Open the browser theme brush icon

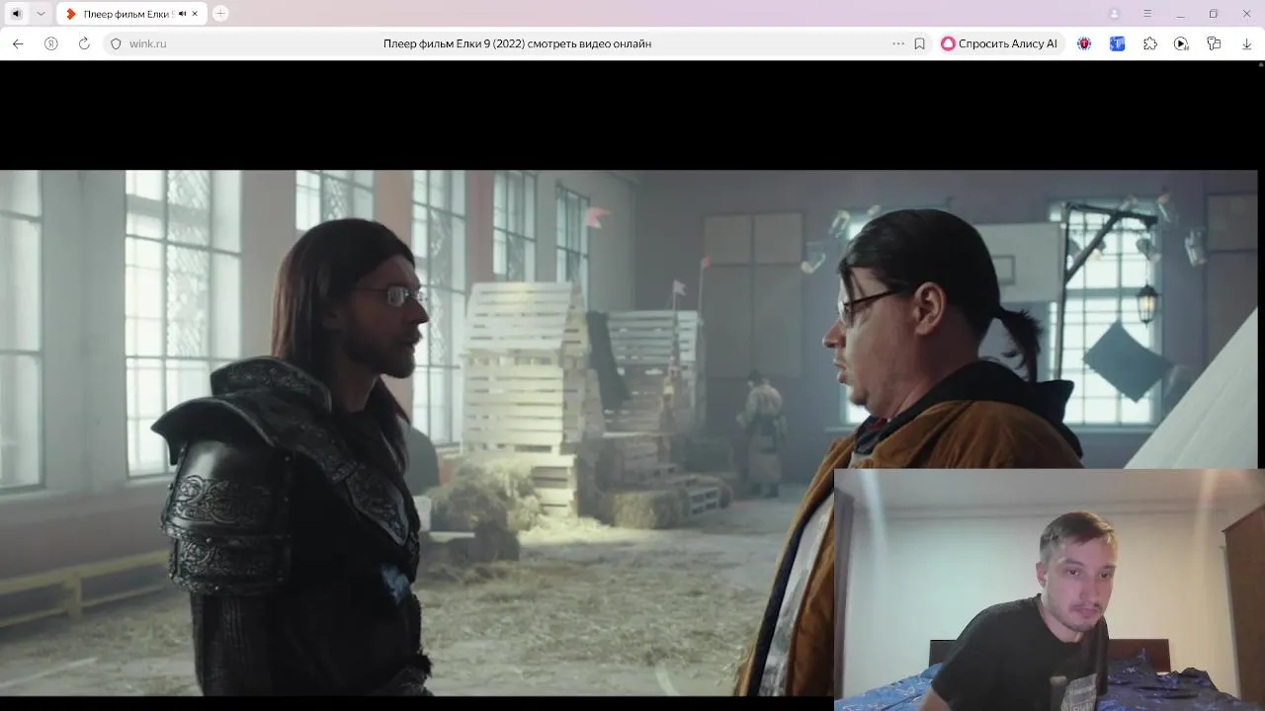pos(1214,43)
